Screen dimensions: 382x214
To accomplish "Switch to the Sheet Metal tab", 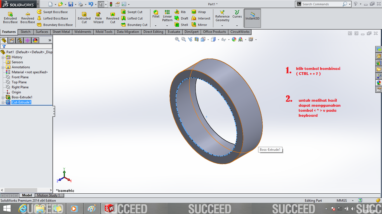I will [x=61, y=32].
